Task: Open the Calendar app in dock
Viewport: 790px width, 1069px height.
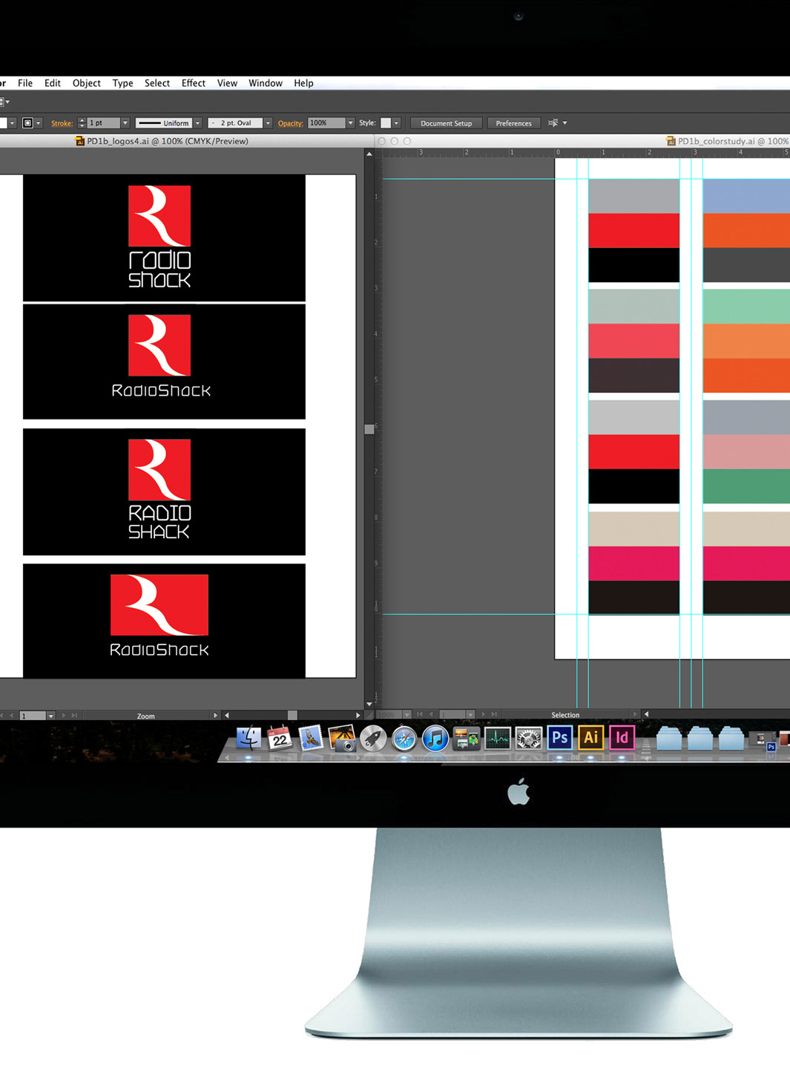Action: tap(280, 739)
